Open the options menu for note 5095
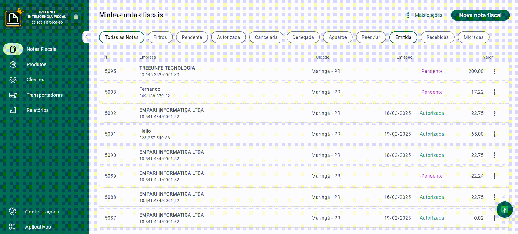Viewport: 518px width, 234px height. point(494,71)
